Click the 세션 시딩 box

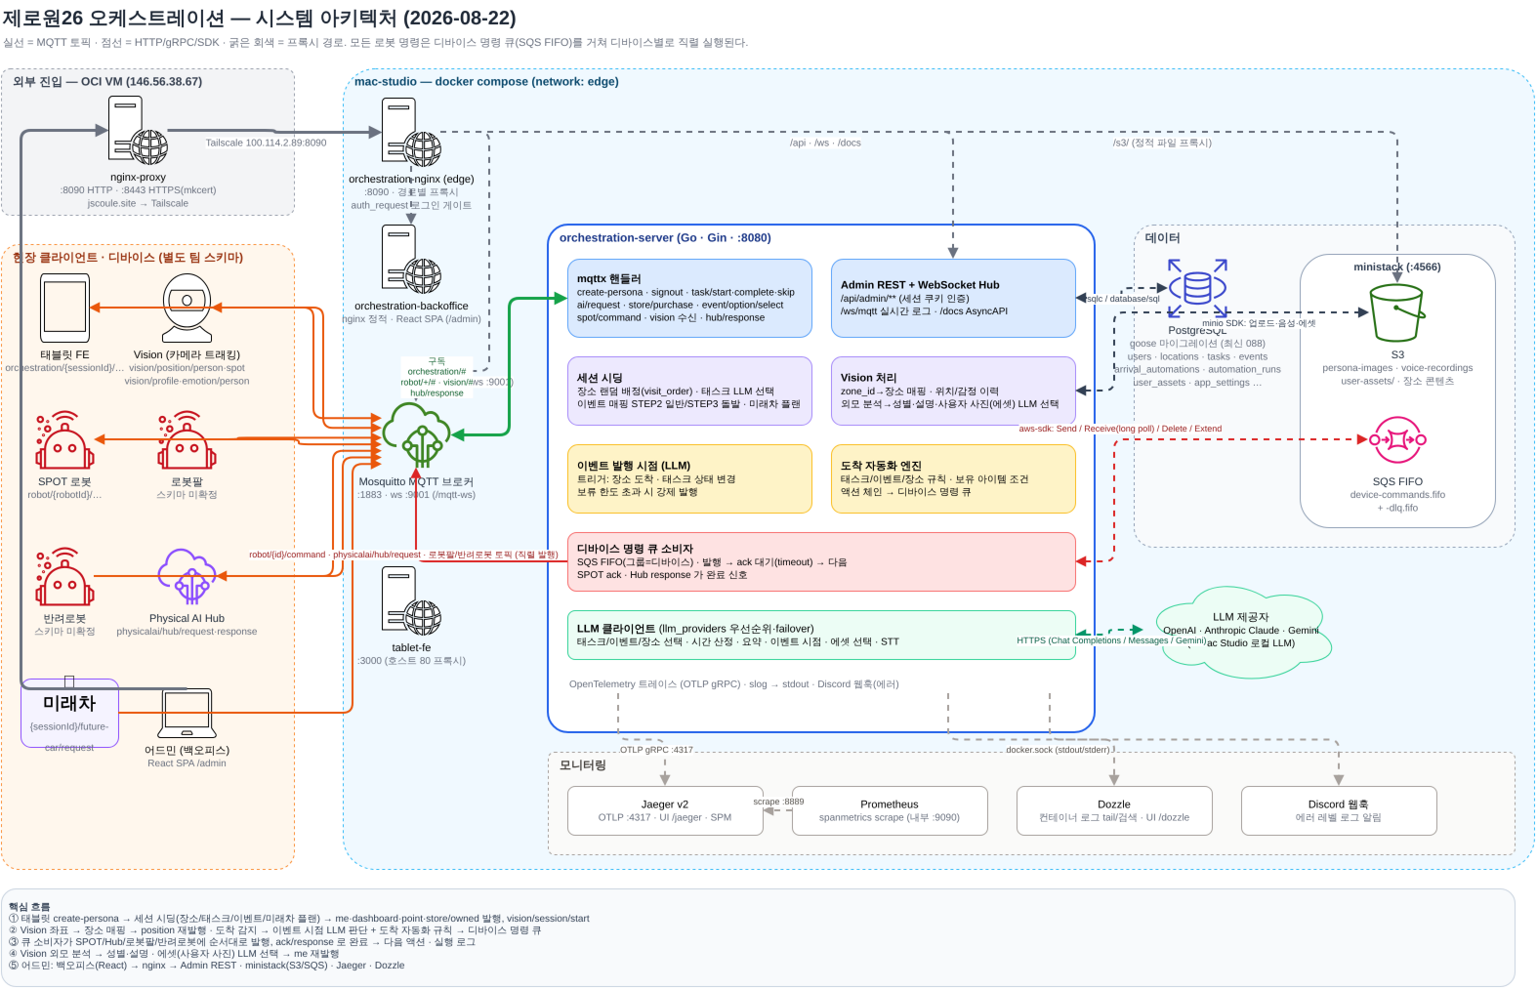[x=689, y=391]
